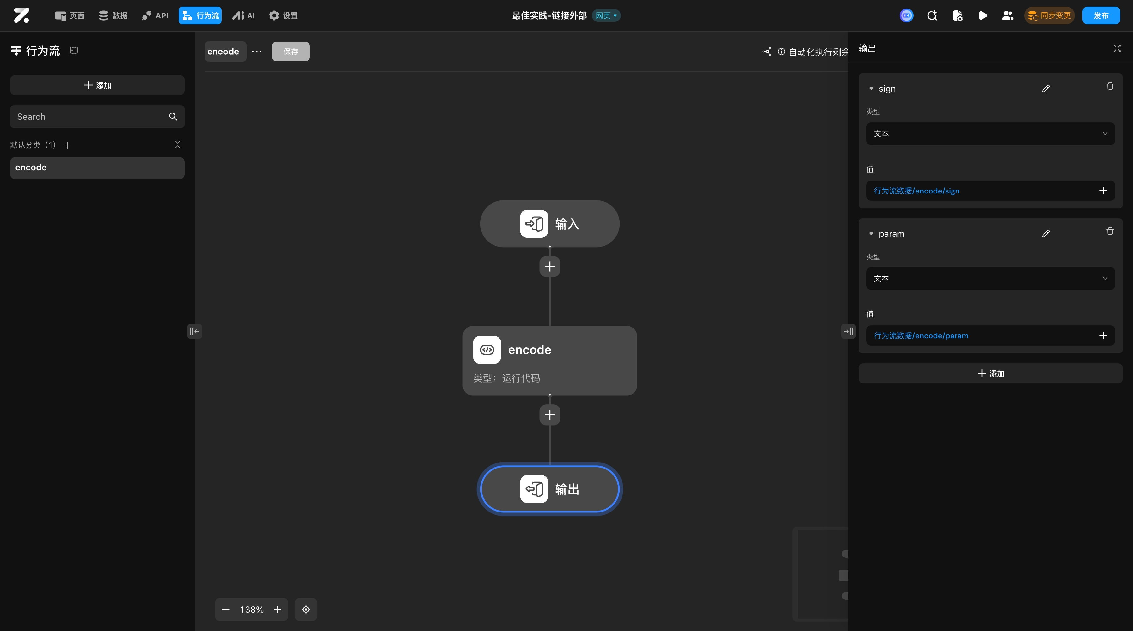The height and width of the screenshot is (631, 1133).
Task: Click the pencil edit icon for sign
Action: [1046, 89]
